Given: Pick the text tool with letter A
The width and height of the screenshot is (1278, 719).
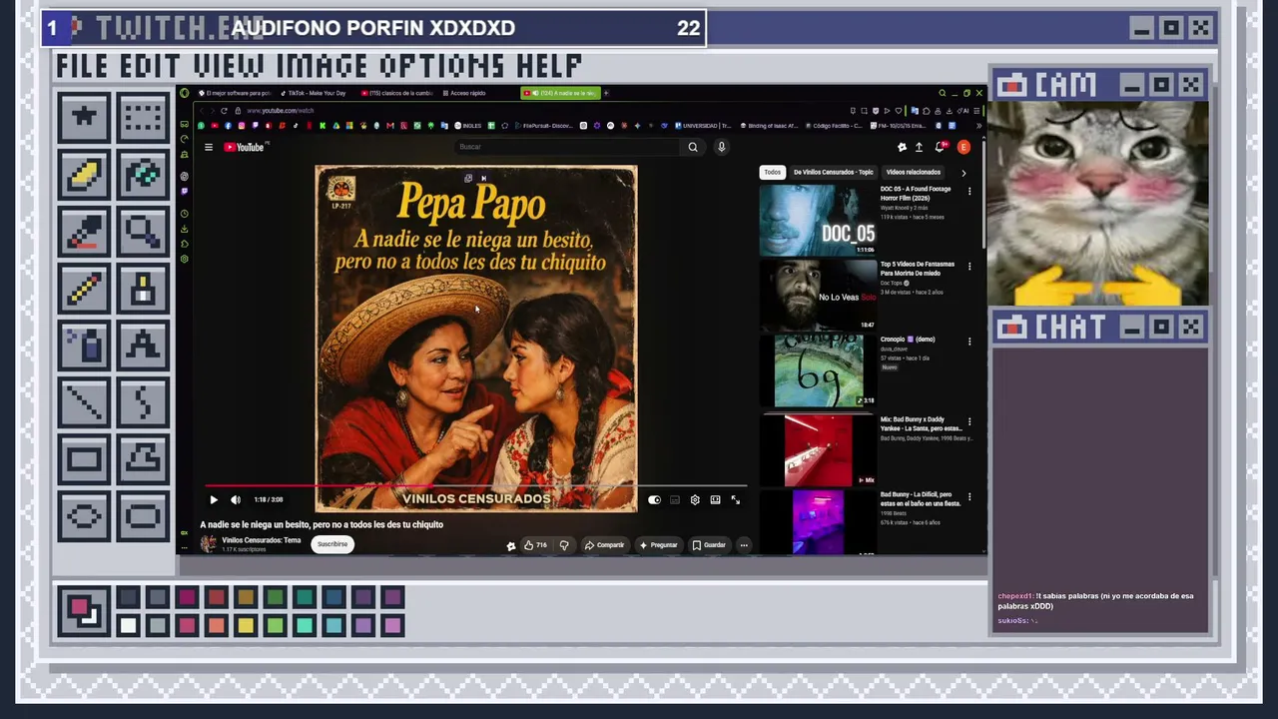Looking at the screenshot, I should click(x=143, y=347).
